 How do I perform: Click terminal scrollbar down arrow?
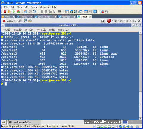pos(141,119)
